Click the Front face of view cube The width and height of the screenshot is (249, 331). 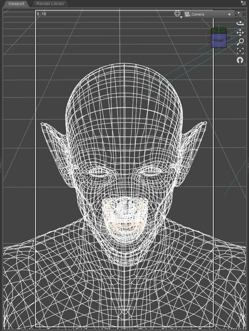coord(219,40)
